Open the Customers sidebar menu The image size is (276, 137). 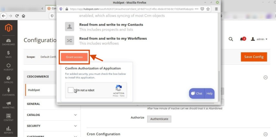8,92
